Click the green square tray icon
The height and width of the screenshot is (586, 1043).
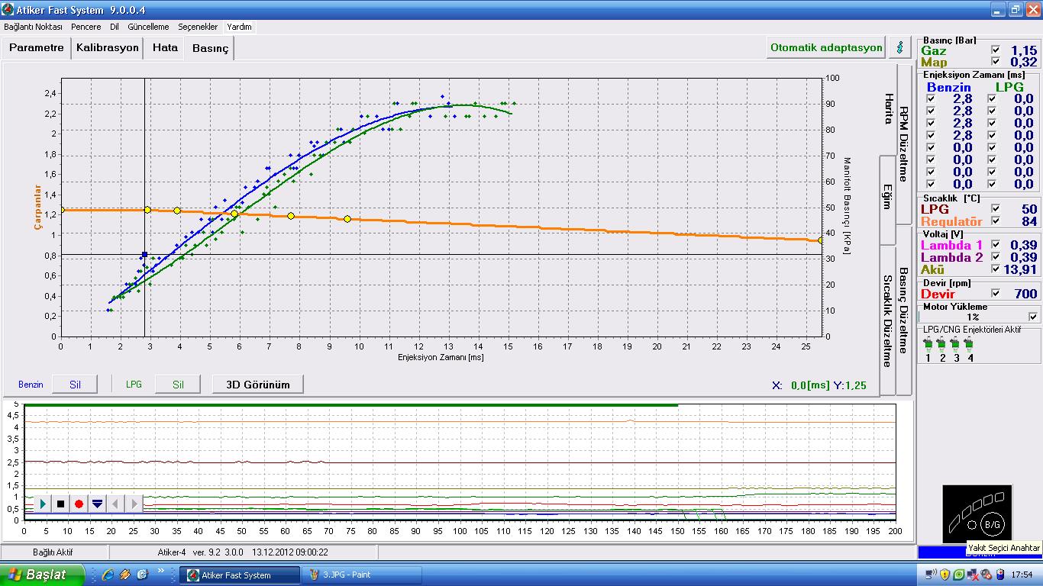pos(958,575)
